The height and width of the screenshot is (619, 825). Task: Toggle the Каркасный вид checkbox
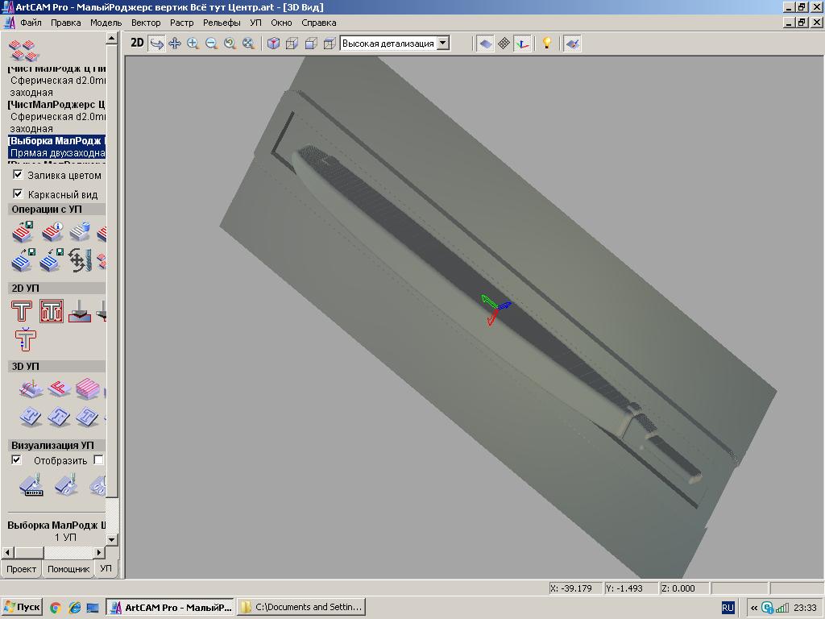point(18,194)
